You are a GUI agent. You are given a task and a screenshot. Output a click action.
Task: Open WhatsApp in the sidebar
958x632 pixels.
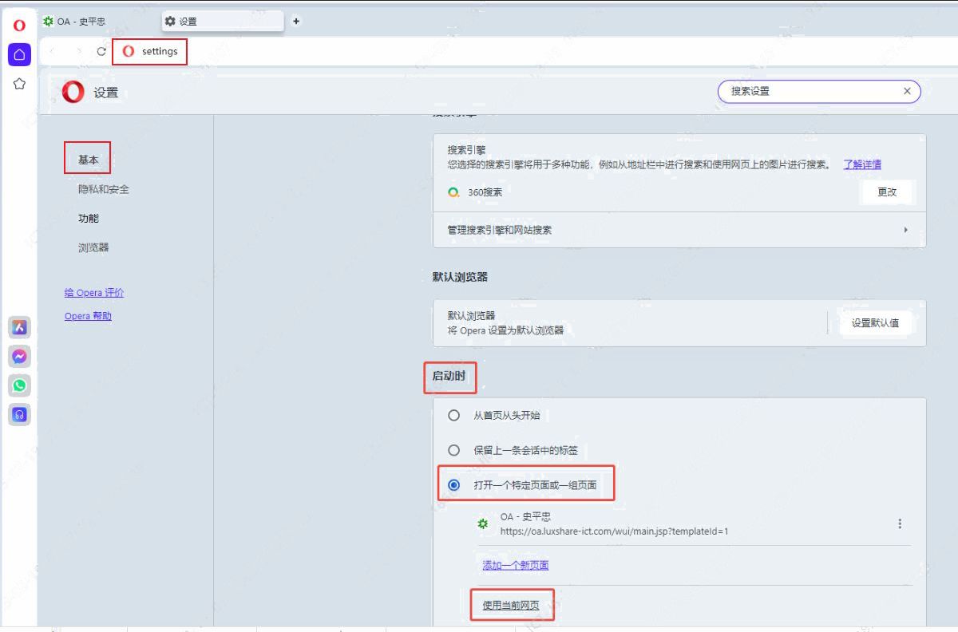tap(20, 385)
